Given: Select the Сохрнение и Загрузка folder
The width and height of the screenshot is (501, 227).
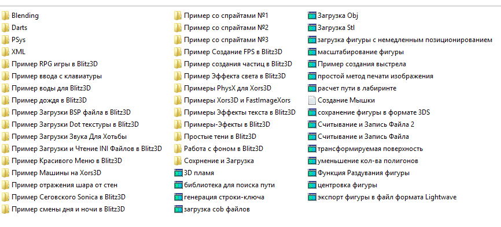Looking at the screenshot, I should point(214,161).
